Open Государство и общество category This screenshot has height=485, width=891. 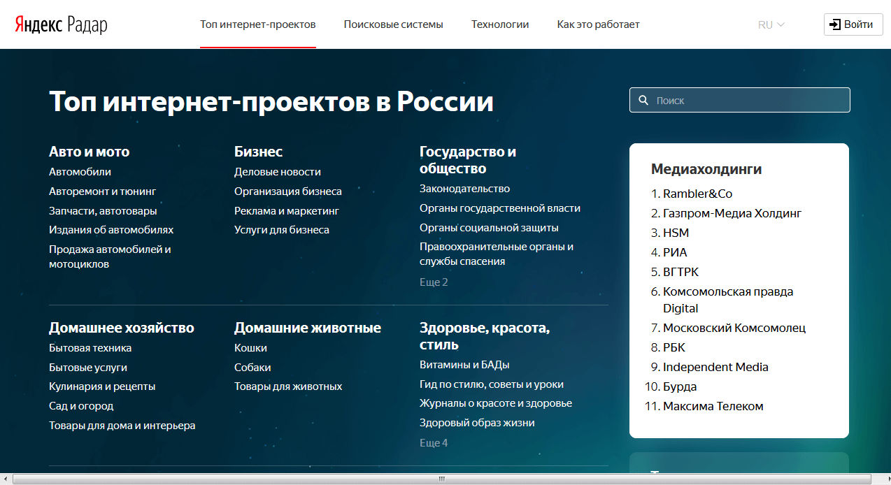click(x=468, y=160)
